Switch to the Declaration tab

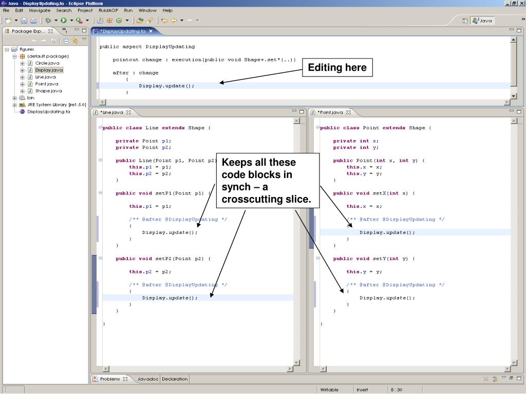[175, 379]
